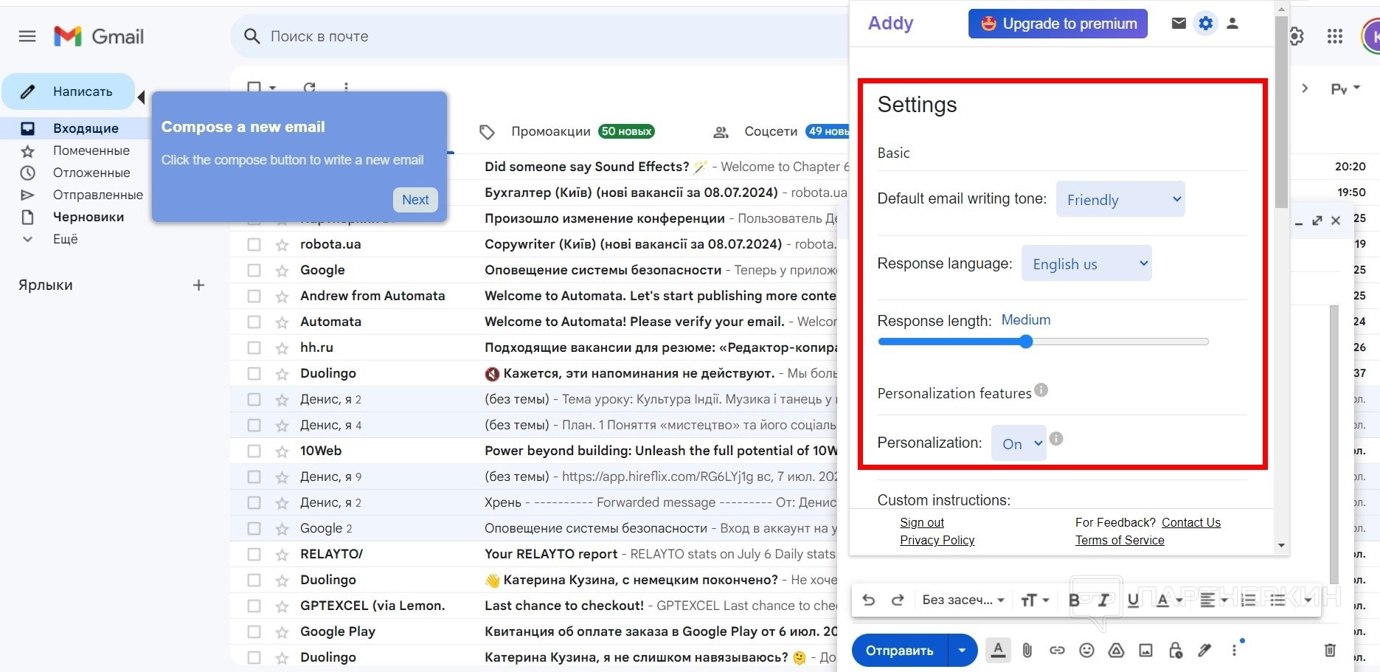Click Next in the Compose tooltip
Viewport: 1380px width, 672px height.
(x=415, y=199)
